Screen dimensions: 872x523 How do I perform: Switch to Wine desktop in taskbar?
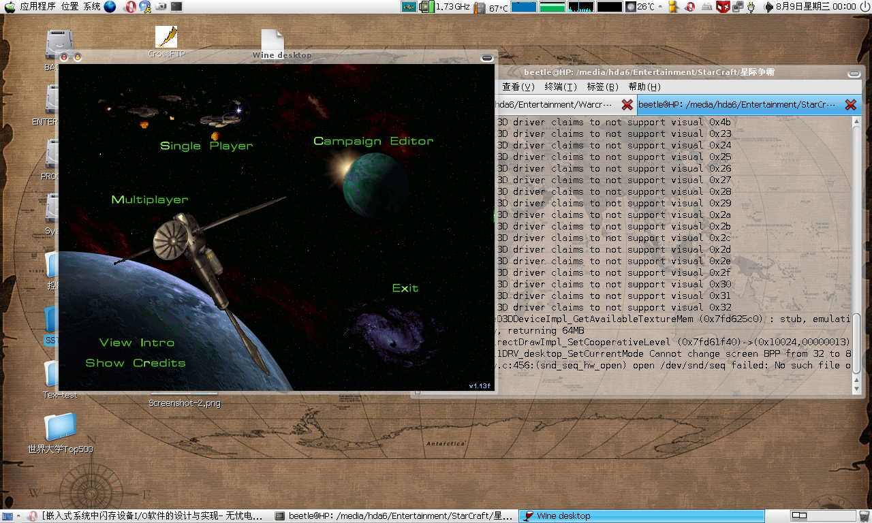640,516
